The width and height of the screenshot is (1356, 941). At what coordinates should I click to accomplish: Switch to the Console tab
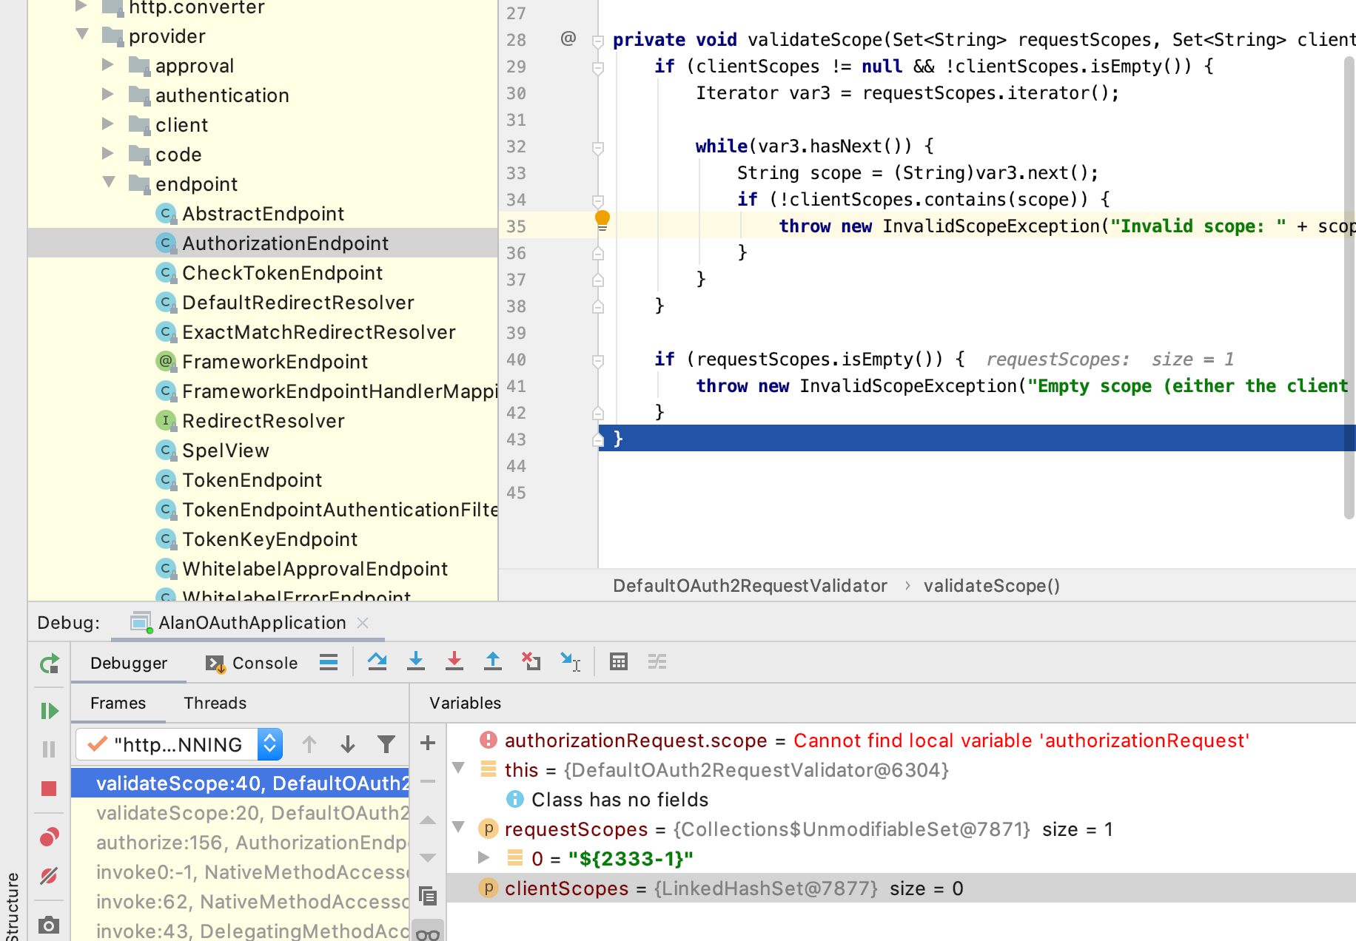(252, 663)
